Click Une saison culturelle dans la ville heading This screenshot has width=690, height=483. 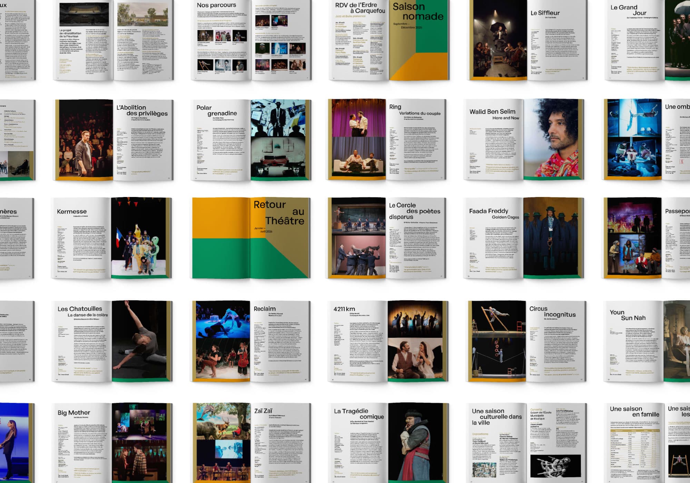(496, 416)
